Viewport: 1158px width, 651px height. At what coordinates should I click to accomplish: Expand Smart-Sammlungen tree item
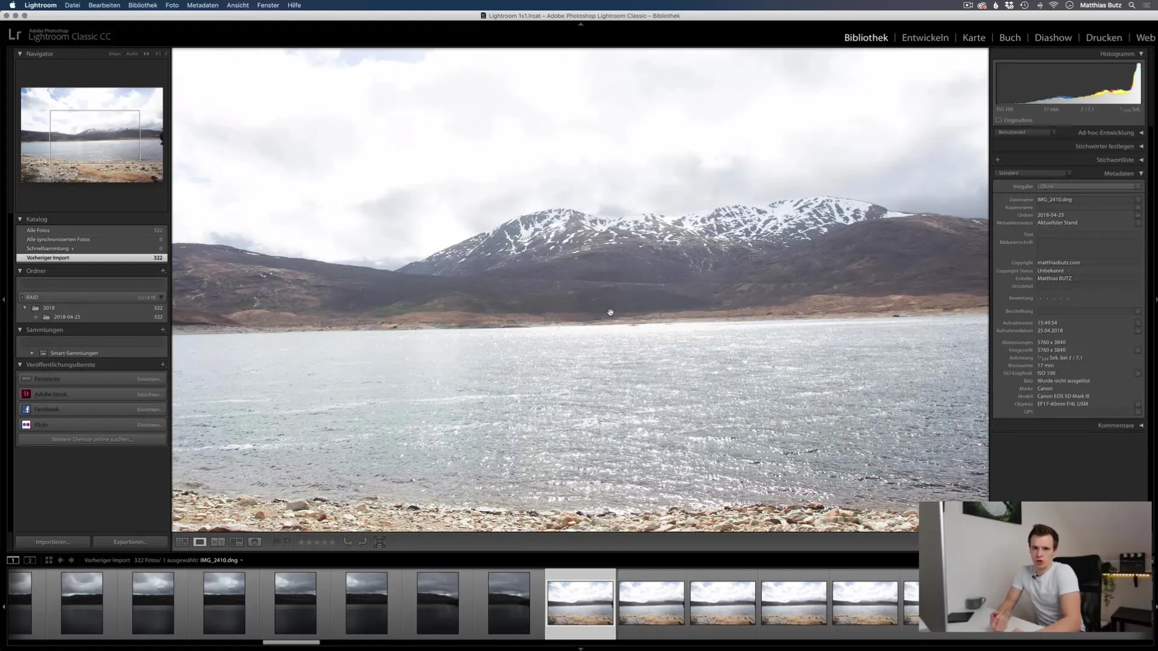[32, 353]
